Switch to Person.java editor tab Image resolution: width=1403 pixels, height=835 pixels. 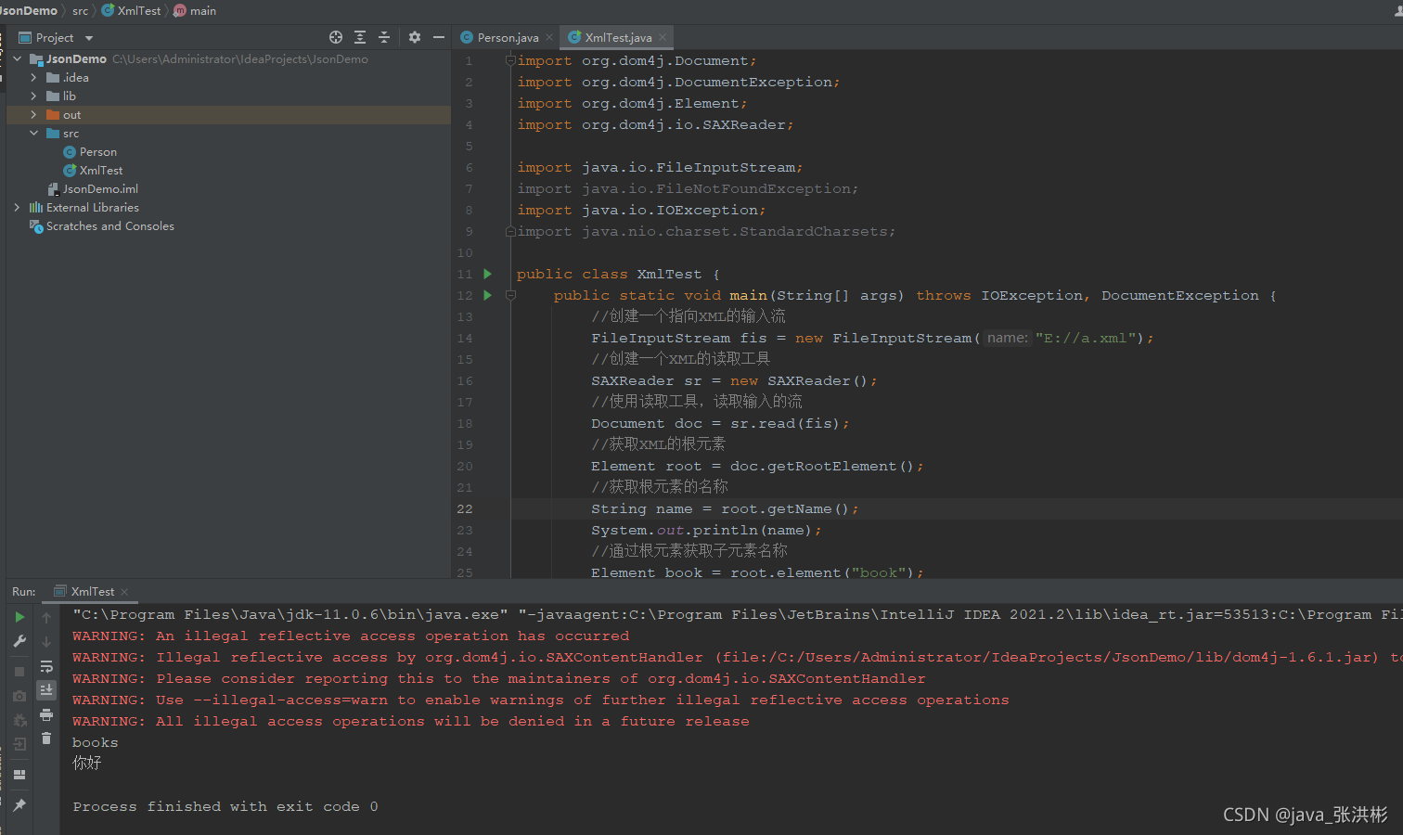point(507,38)
